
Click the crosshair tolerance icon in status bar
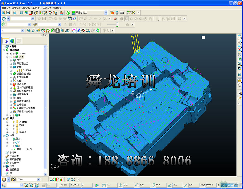[120, 185]
